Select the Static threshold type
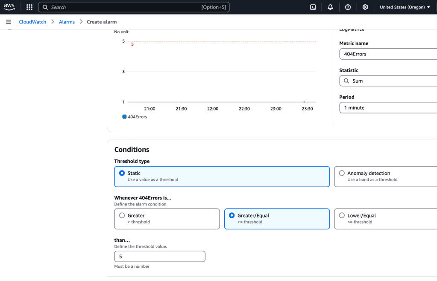 (x=122, y=173)
